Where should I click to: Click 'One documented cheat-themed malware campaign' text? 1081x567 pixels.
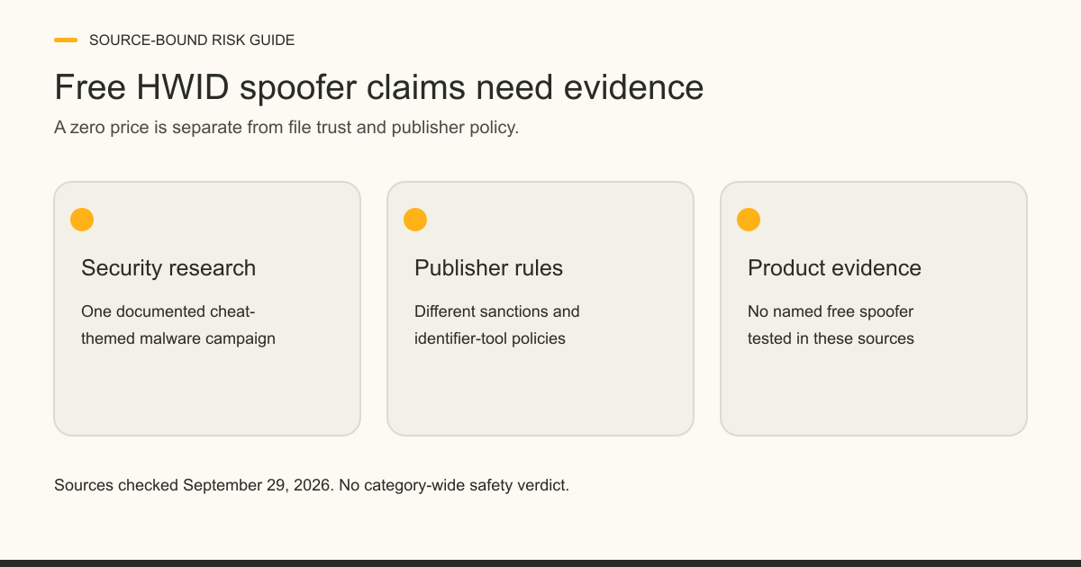[x=178, y=325]
